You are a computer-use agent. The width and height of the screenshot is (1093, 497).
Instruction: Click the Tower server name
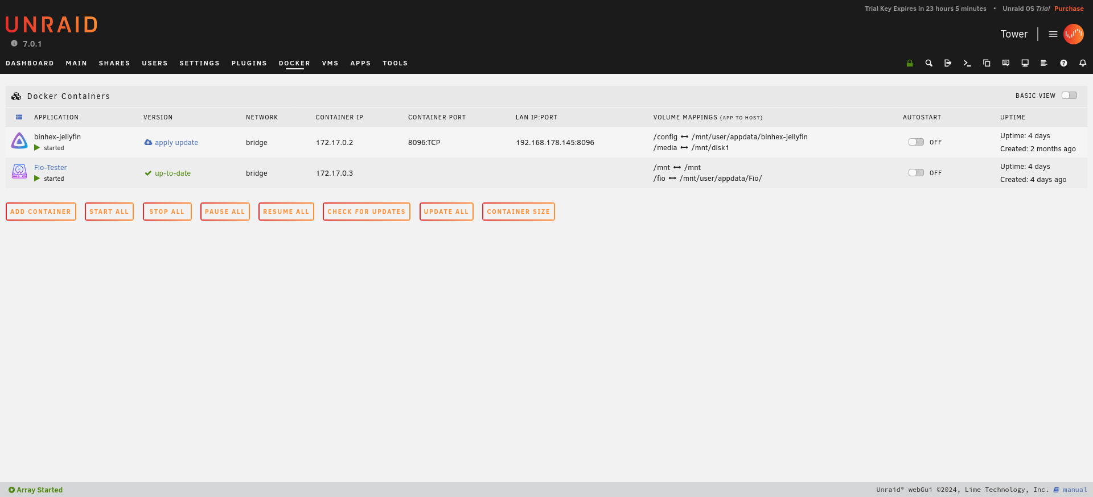pos(1014,34)
